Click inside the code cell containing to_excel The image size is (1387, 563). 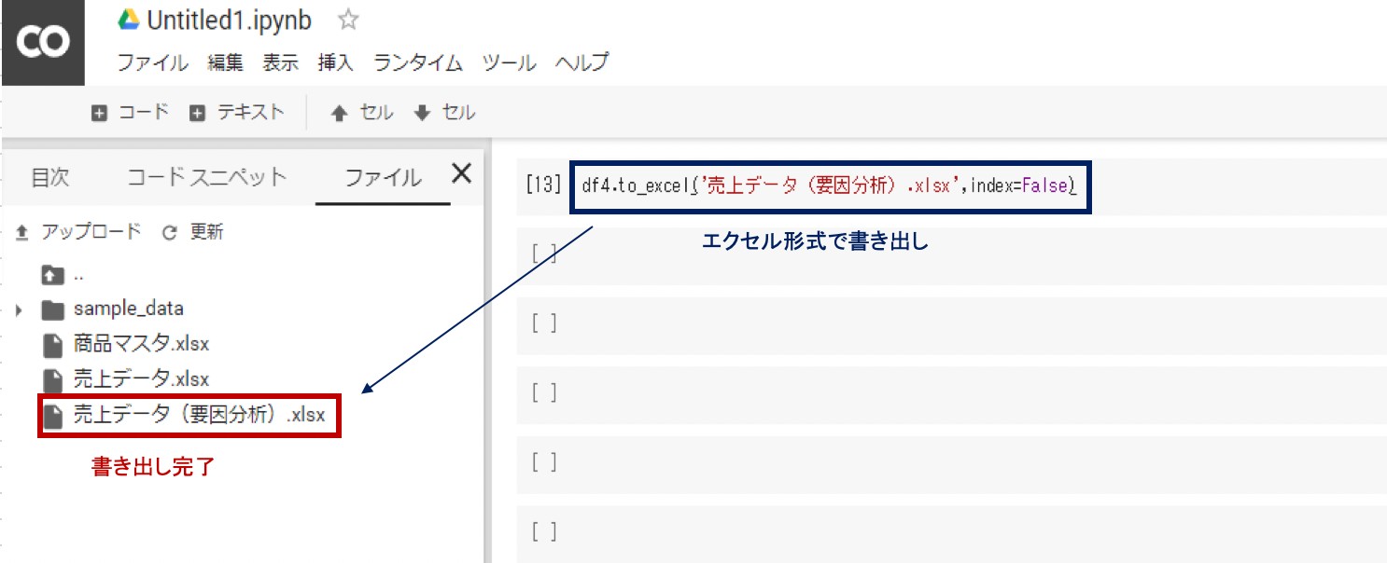(x=831, y=185)
